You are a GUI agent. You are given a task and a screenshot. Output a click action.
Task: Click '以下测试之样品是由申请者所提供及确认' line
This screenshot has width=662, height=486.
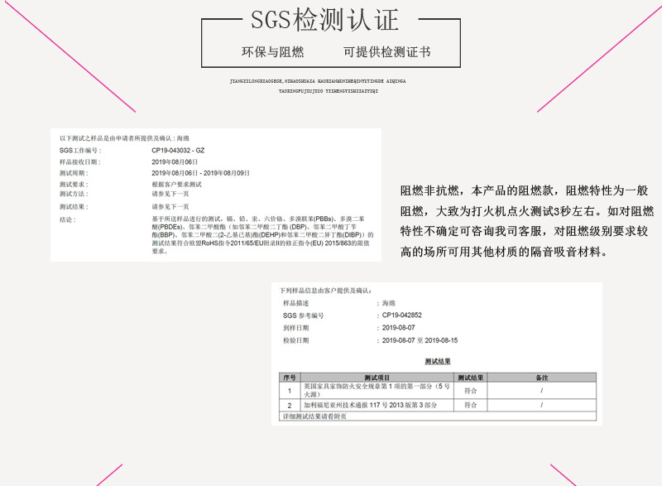(x=125, y=138)
